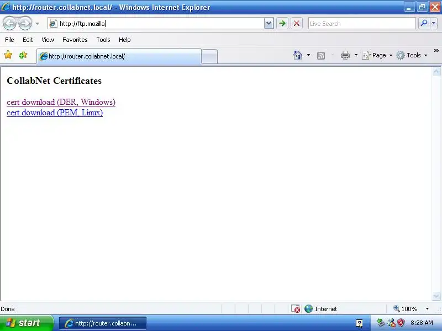Open the Page command bar menu
The height and width of the screenshot is (331, 442).
pos(377,55)
